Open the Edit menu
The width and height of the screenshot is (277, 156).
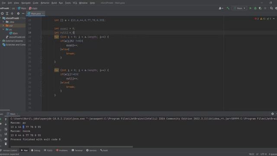click(x=10, y=3)
